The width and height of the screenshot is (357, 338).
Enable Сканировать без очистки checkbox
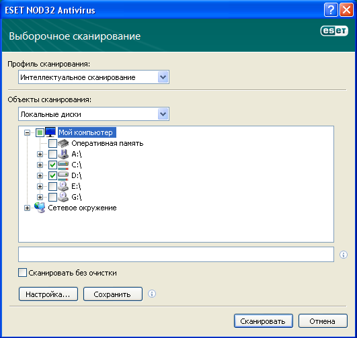[x=22, y=272]
